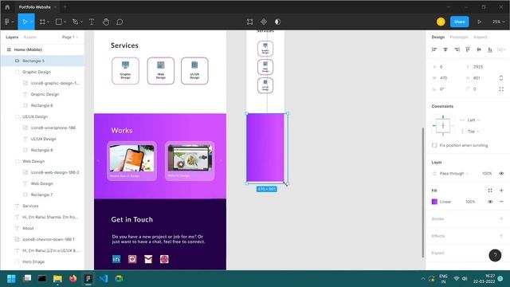Click independent corners icon

pyautogui.click(x=501, y=89)
